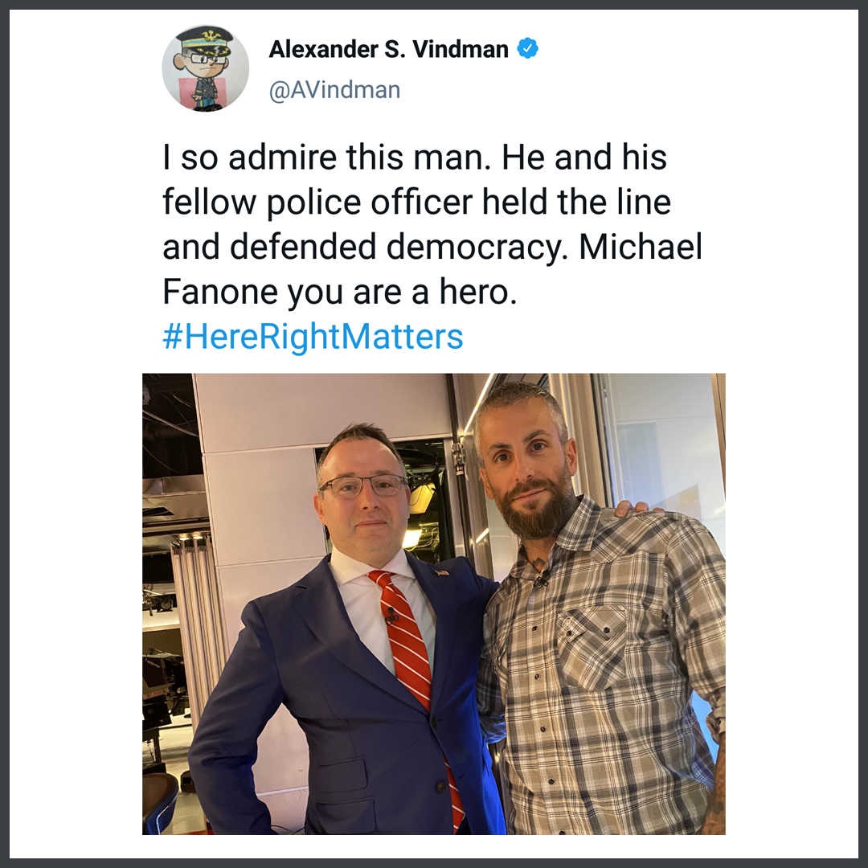Open the #HereRightMatters hashtag

click(313, 337)
